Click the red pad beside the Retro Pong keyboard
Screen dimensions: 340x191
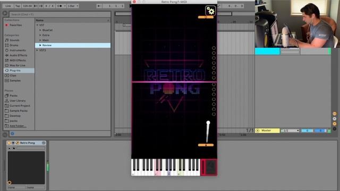[x=209, y=167]
